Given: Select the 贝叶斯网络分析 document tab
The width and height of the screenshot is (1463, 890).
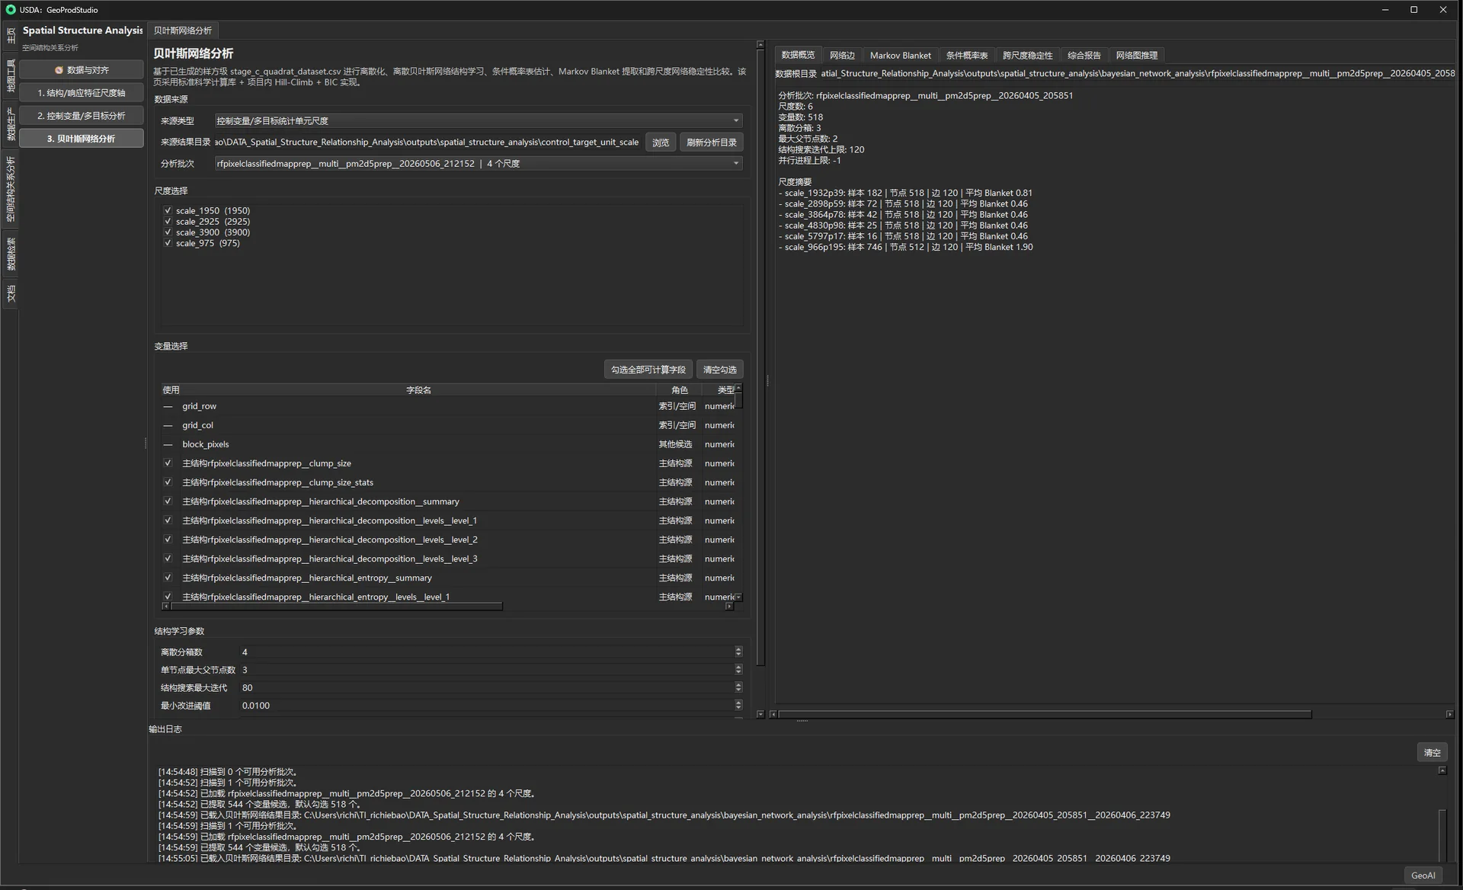Looking at the screenshot, I should point(183,30).
